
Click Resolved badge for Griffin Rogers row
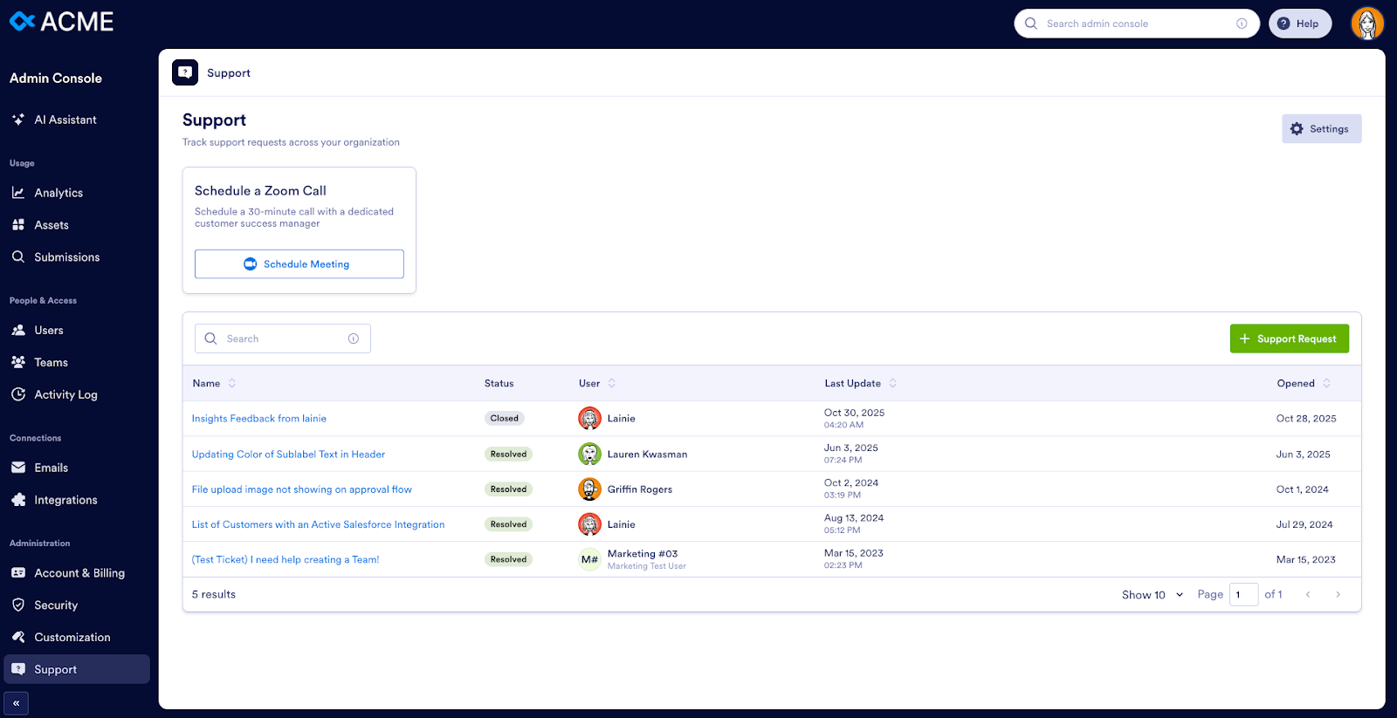point(508,489)
